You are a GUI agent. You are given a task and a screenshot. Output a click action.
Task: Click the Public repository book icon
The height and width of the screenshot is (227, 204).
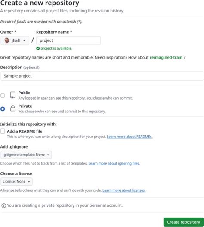coord(13,95)
